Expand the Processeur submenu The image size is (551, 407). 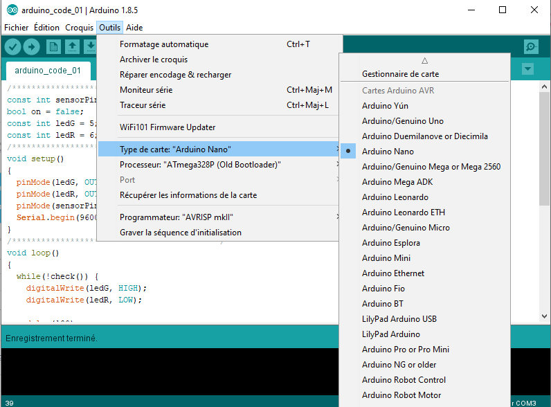tap(218, 165)
